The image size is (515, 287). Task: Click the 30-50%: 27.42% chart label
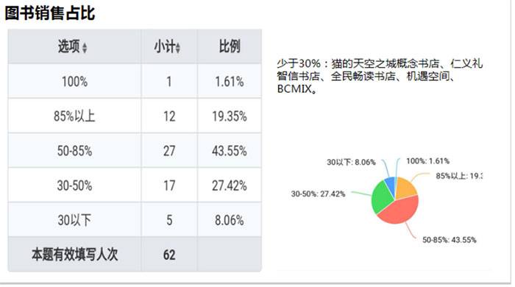pos(318,194)
